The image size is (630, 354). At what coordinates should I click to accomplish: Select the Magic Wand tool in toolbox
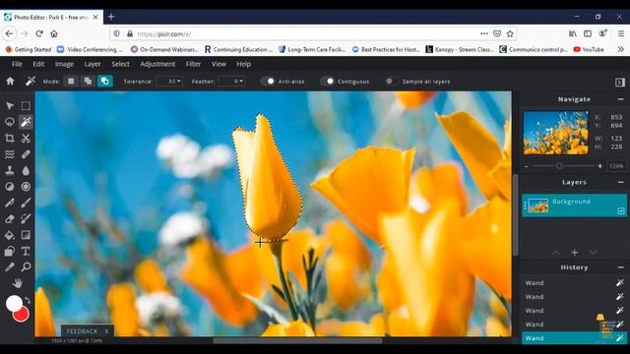click(26, 122)
